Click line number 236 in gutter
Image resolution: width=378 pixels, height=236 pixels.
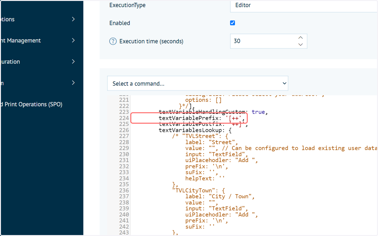[x=124, y=190]
